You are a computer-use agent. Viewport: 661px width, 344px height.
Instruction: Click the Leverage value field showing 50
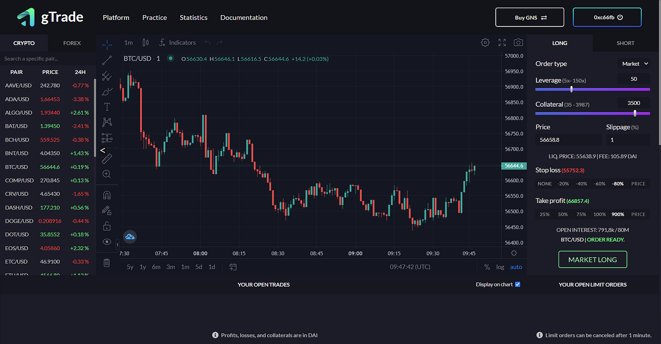634,79
